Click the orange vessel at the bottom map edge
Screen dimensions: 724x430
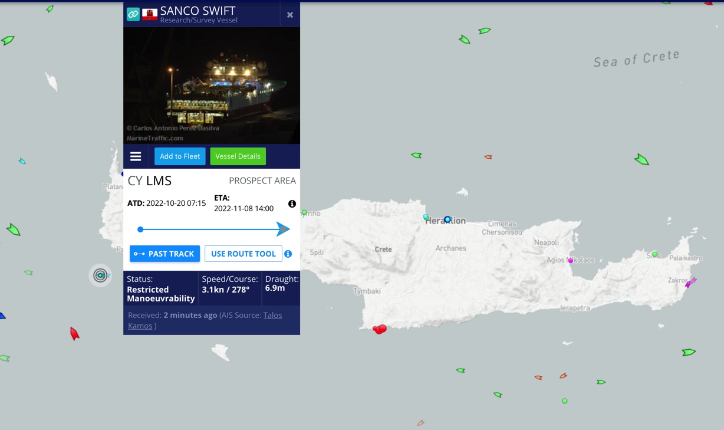420,423
